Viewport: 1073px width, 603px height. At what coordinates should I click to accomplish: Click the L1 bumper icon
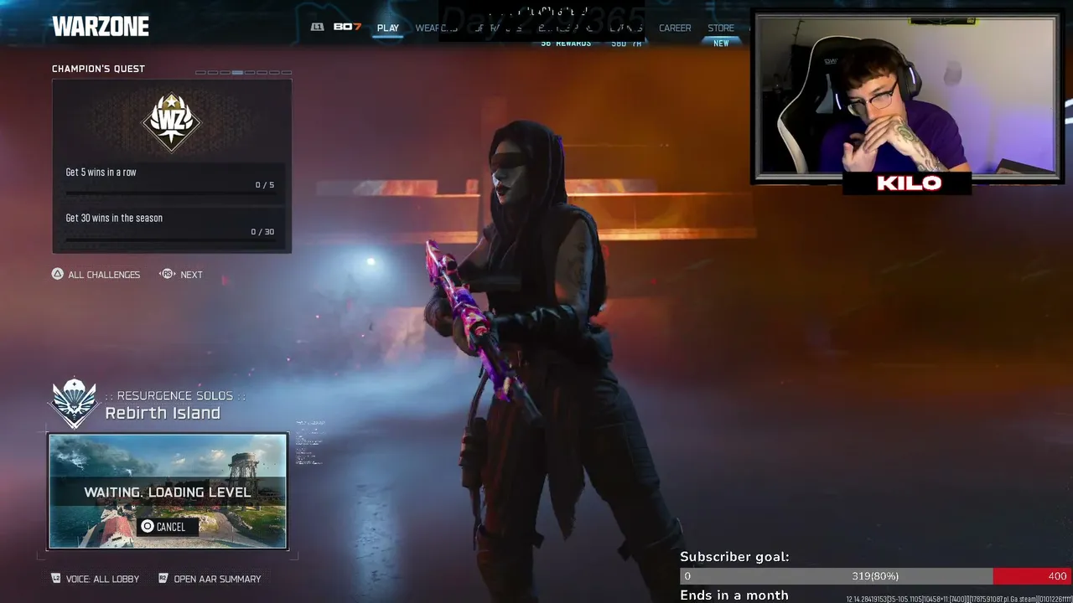click(x=317, y=27)
